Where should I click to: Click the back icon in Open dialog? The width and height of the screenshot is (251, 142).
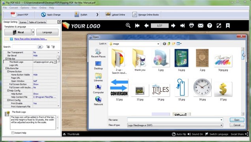(x=165, y=44)
